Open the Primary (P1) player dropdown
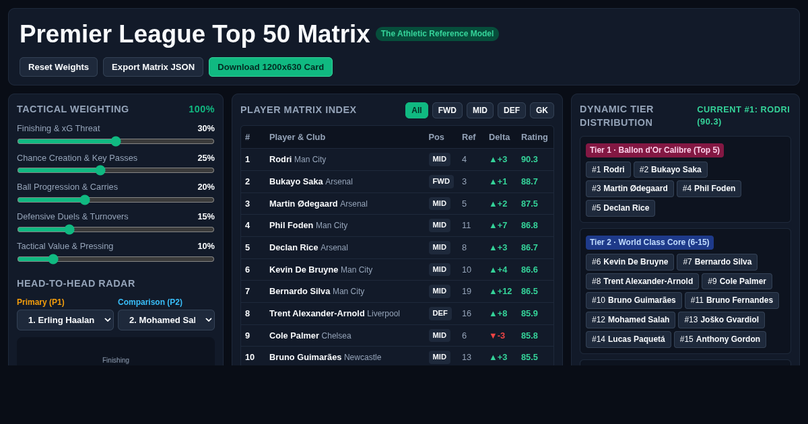808x424 pixels. [65, 320]
